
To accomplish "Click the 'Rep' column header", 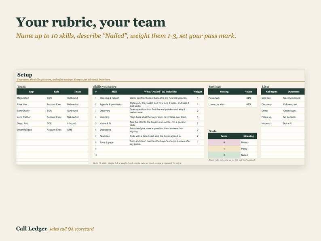I will 31,91.
